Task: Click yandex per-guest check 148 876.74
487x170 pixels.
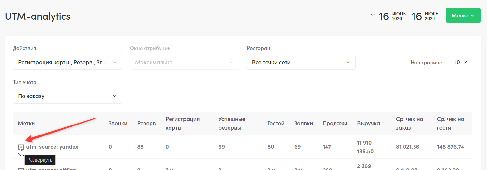Action: click(x=451, y=147)
